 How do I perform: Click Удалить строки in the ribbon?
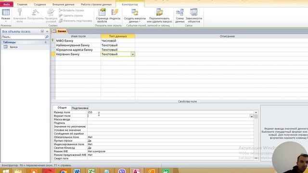click(71, 15)
